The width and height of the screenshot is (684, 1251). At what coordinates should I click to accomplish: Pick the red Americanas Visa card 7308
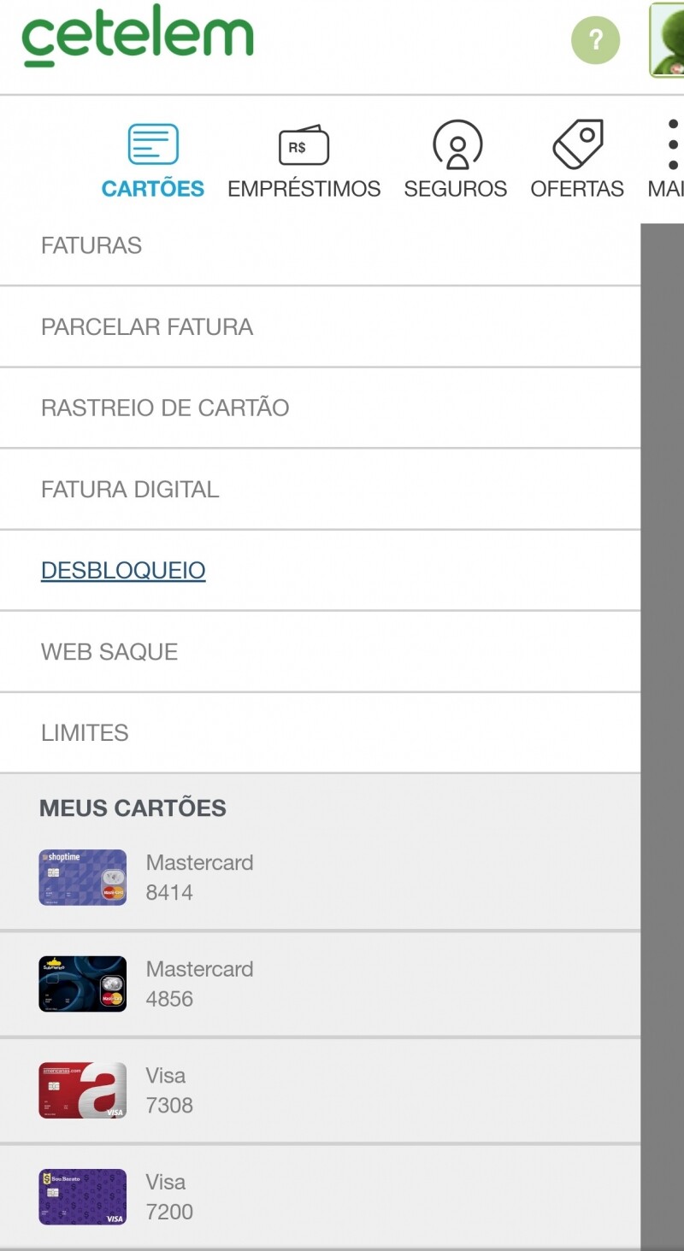tap(83, 1090)
